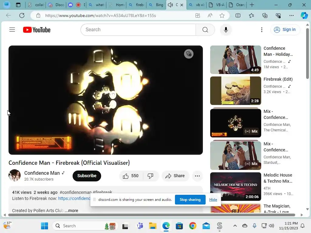Click the YouTube search magnifier button
This screenshot has height=233, width=311.
[205, 30]
